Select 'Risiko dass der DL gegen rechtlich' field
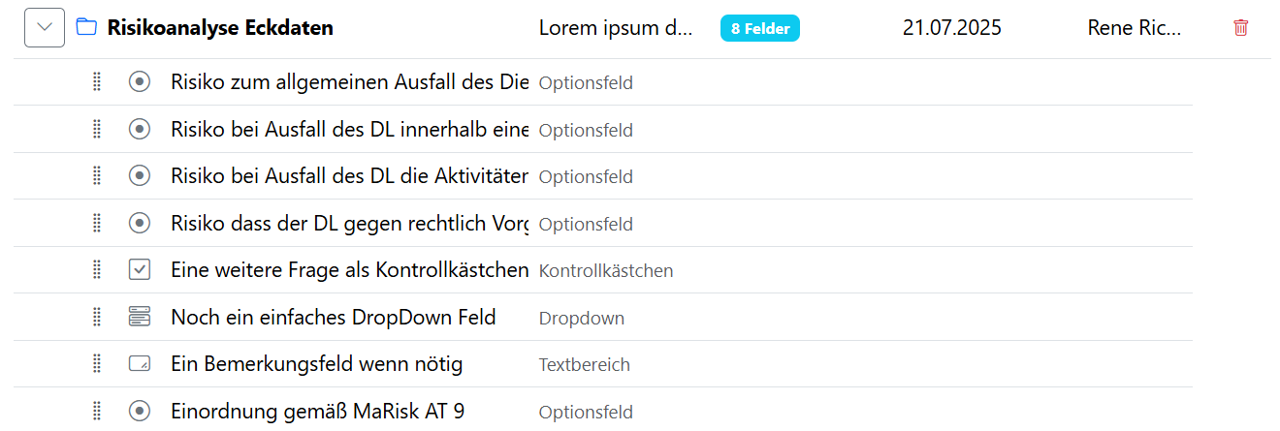Image resolution: width=1280 pixels, height=431 pixels. (349, 224)
